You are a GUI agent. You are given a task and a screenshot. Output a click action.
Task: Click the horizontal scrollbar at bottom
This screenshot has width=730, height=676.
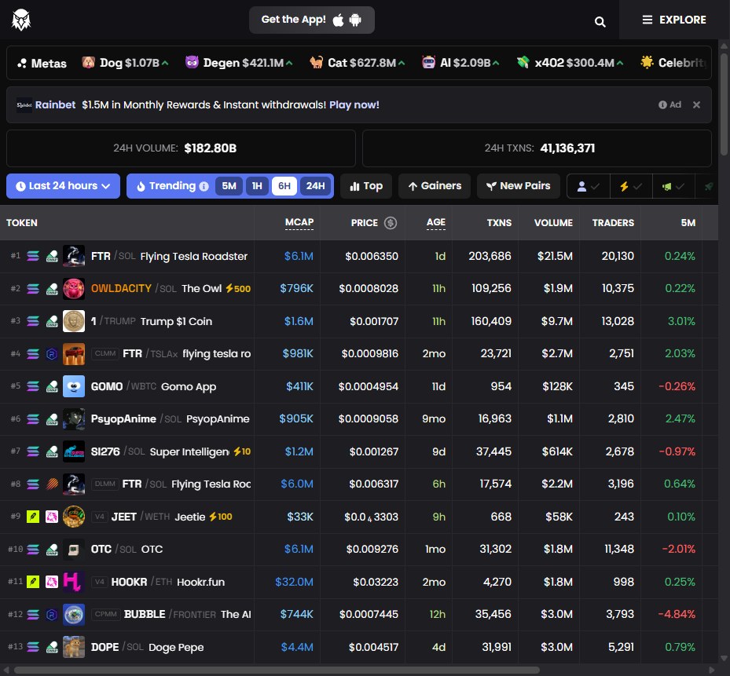coord(277,671)
